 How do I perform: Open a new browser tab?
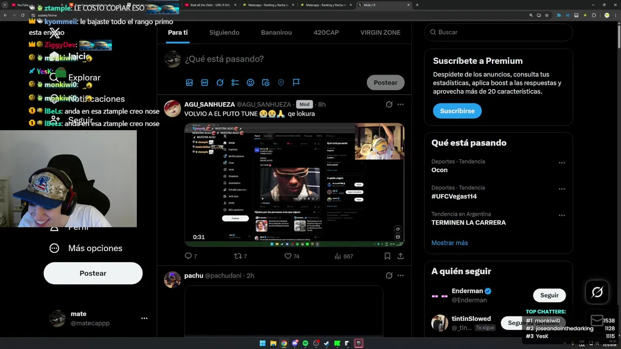click(x=417, y=5)
